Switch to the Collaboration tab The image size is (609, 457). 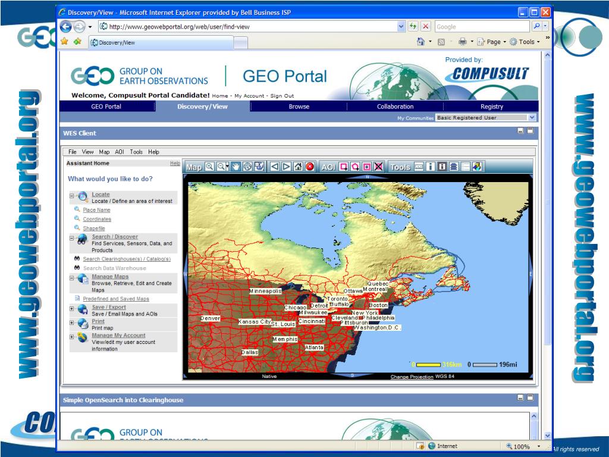395,107
